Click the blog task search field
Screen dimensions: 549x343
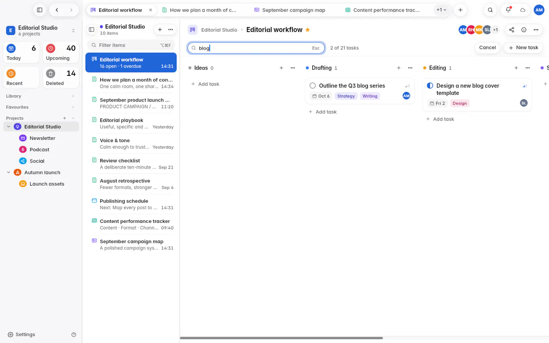[x=256, y=48]
